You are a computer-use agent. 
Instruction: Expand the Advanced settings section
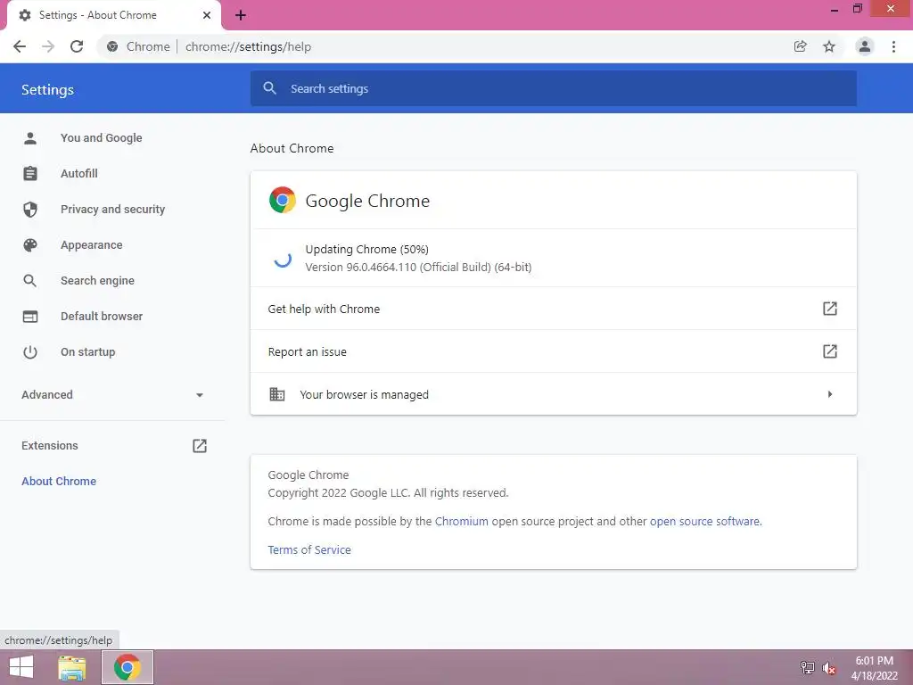(x=112, y=395)
